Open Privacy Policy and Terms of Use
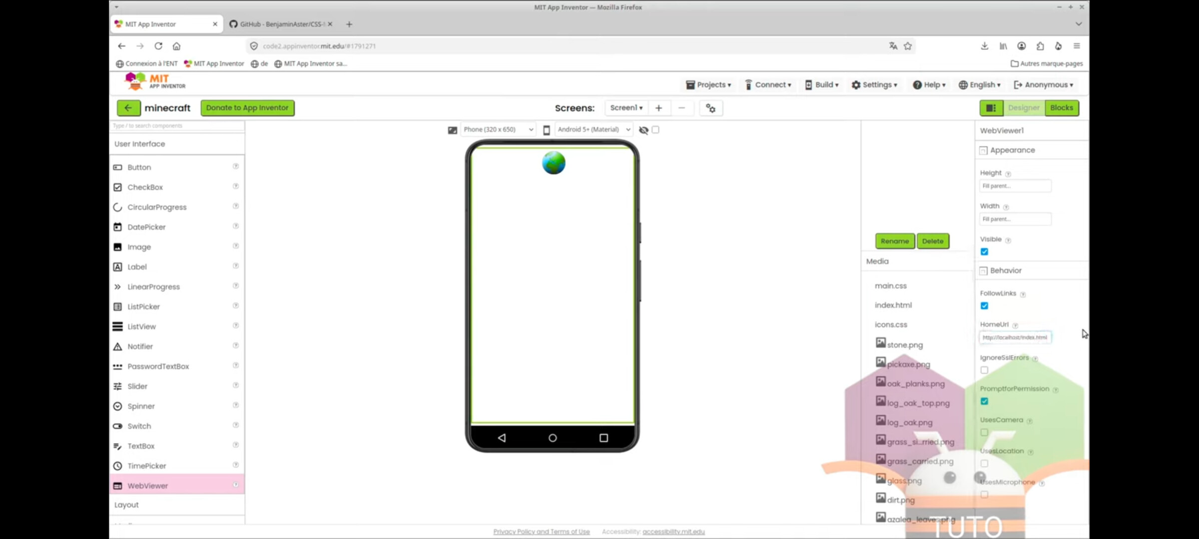The width and height of the screenshot is (1199, 539). click(542, 532)
